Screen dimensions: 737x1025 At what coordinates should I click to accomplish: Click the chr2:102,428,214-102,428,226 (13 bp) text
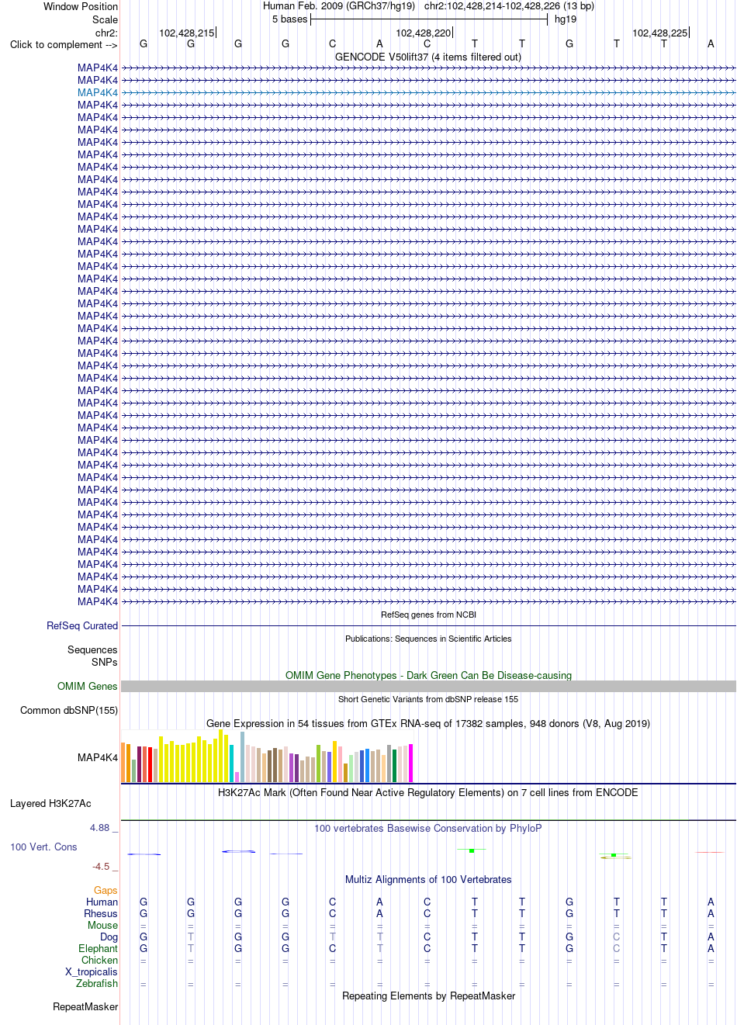tap(509, 5)
